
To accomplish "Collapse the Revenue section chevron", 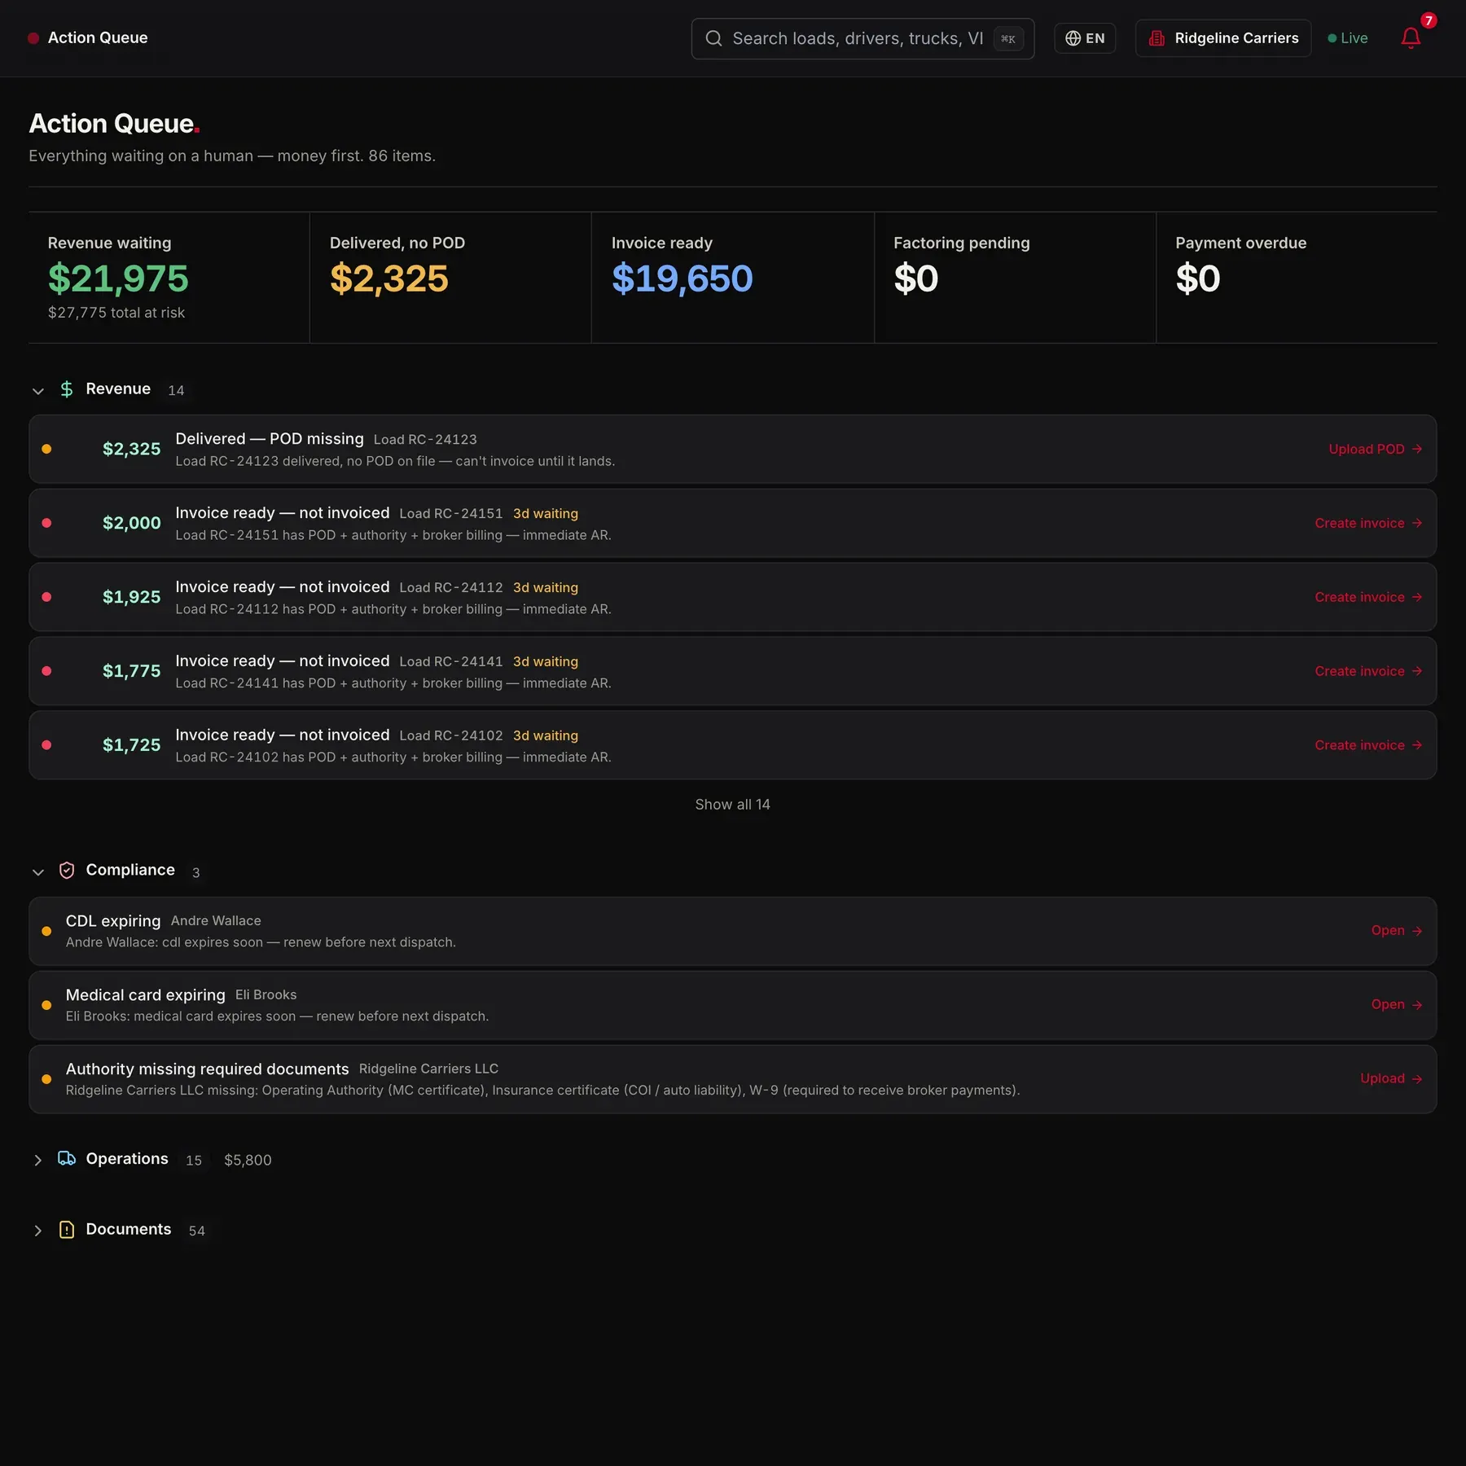I will click(37, 391).
